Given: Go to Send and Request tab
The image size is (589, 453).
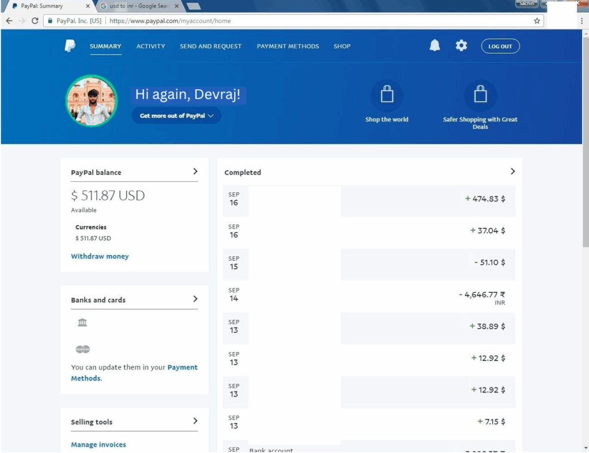Looking at the screenshot, I should pos(211,46).
